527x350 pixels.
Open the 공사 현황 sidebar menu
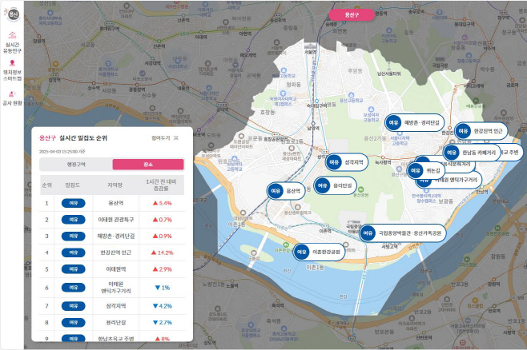click(x=12, y=98)
